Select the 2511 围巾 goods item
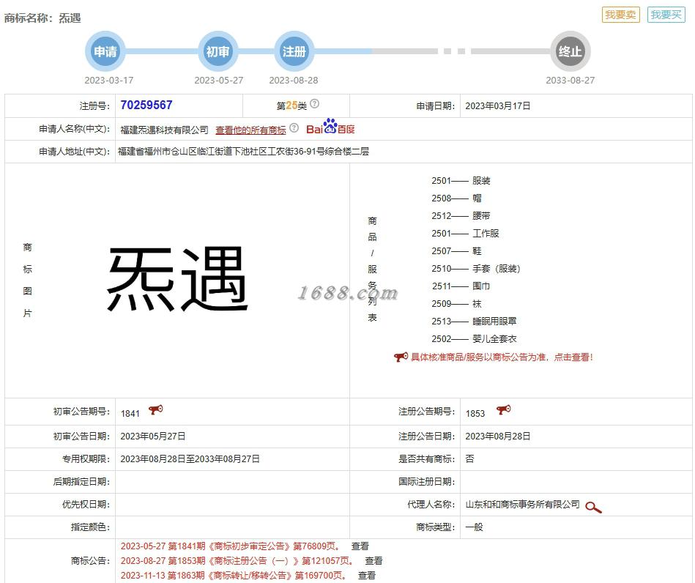The image size is (695, 583). coord(461,286)
